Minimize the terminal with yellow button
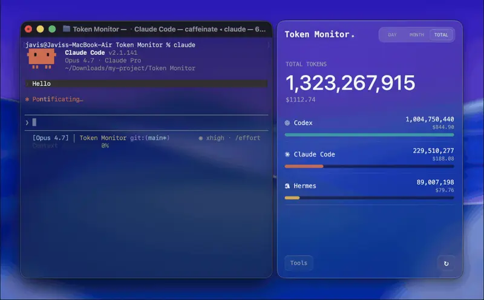 (40, 29)
